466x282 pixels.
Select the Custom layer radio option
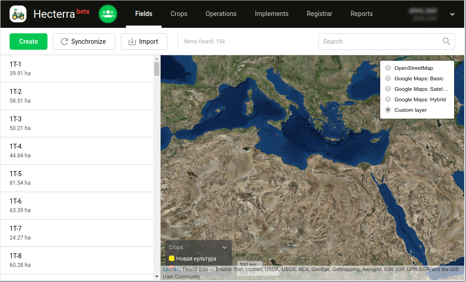388,110
